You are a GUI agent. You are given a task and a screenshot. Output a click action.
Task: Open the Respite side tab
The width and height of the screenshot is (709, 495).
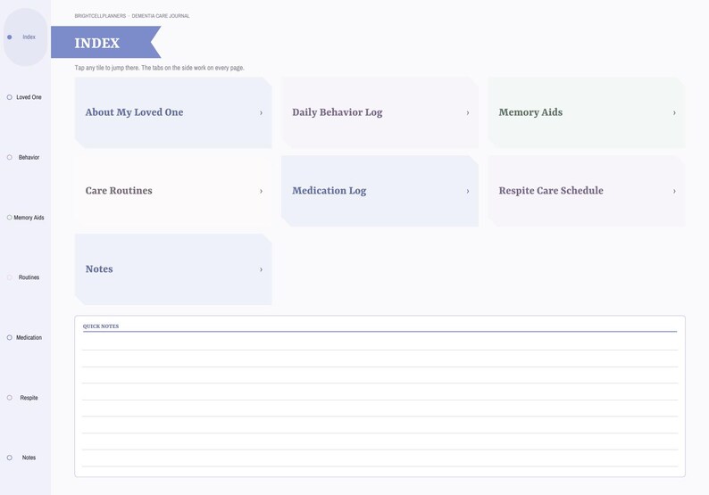click(25, 398)
